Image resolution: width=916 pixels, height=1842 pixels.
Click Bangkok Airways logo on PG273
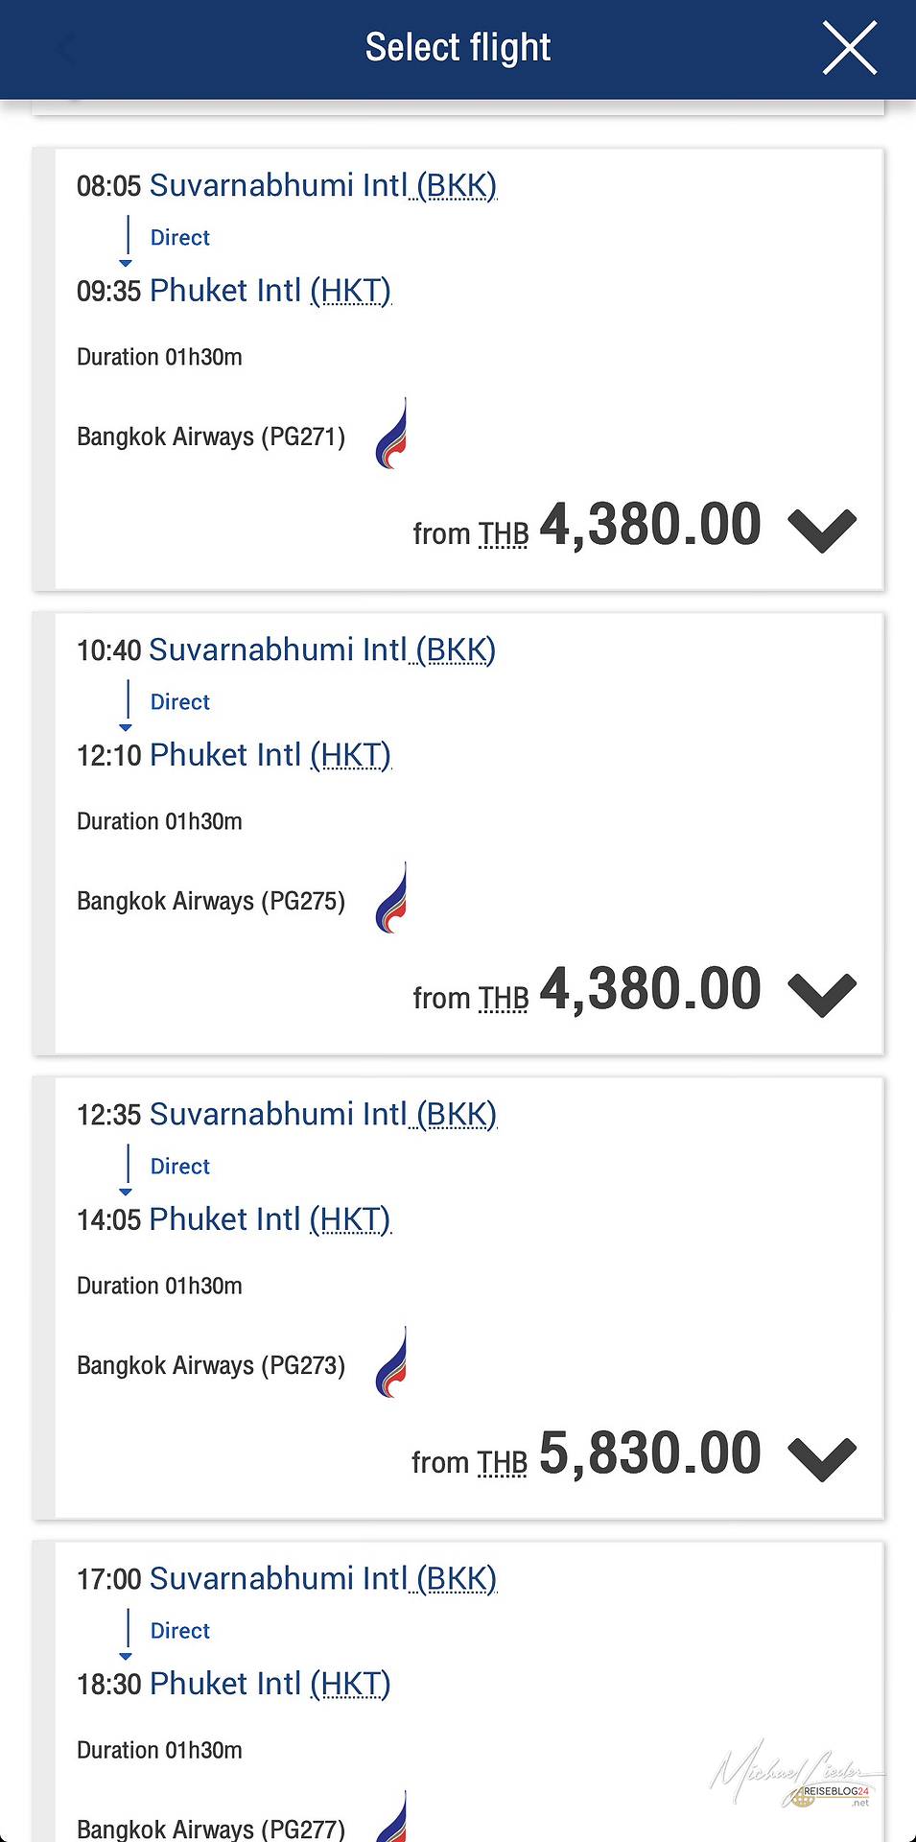tap(391, 1362)
